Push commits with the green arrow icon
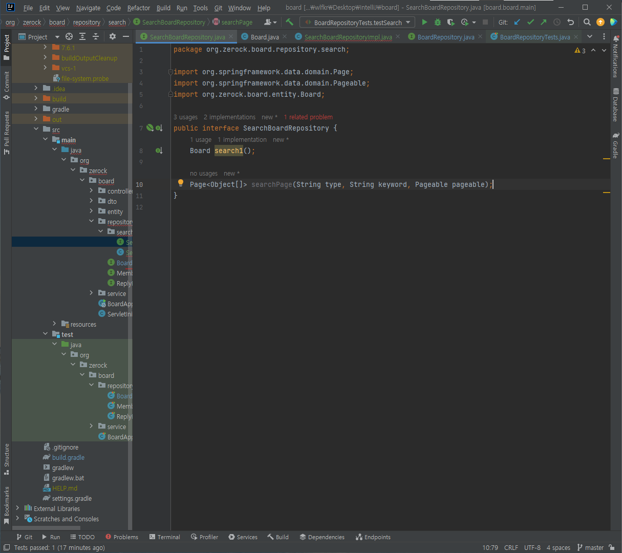622x553 pixels. click(x=543, y=22)
